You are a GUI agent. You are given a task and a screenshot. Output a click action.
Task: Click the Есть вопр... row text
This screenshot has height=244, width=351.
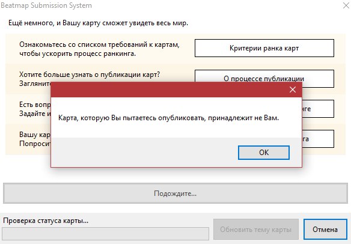click(x=35, y=109)
